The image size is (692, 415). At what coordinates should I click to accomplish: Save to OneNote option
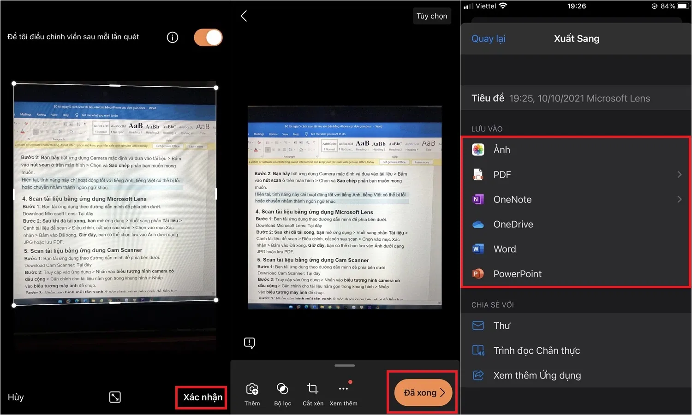[576, 199]
